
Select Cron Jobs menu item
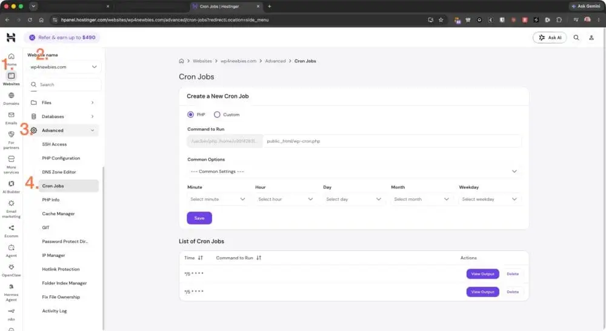coord(68,186)
